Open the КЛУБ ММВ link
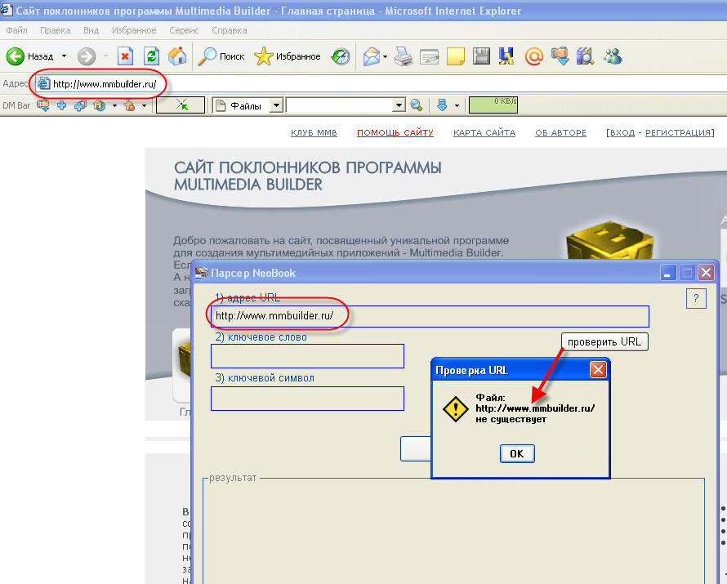The image size is (727, 584). point(314,132)
